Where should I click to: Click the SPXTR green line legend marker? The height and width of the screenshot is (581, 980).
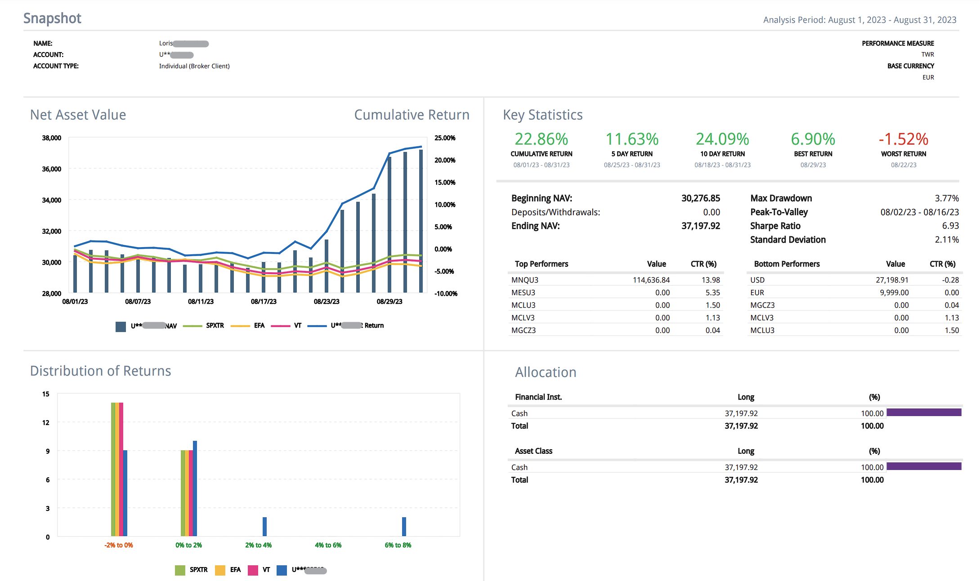[192, 326]
